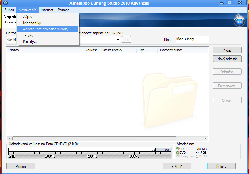Image resolution: width=249 pixels, height=174 pixels.
Task: Maximize the Ashampoo window
Action: click(230, 3)
